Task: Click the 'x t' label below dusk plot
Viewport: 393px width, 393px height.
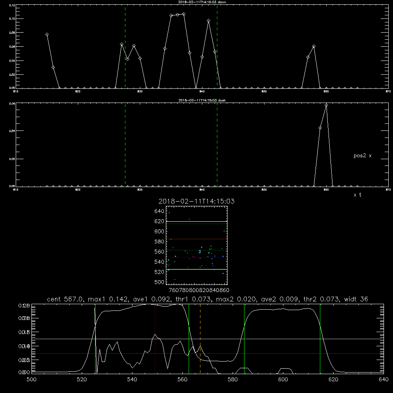Action: pyautogui.click(x=357, y=195)
